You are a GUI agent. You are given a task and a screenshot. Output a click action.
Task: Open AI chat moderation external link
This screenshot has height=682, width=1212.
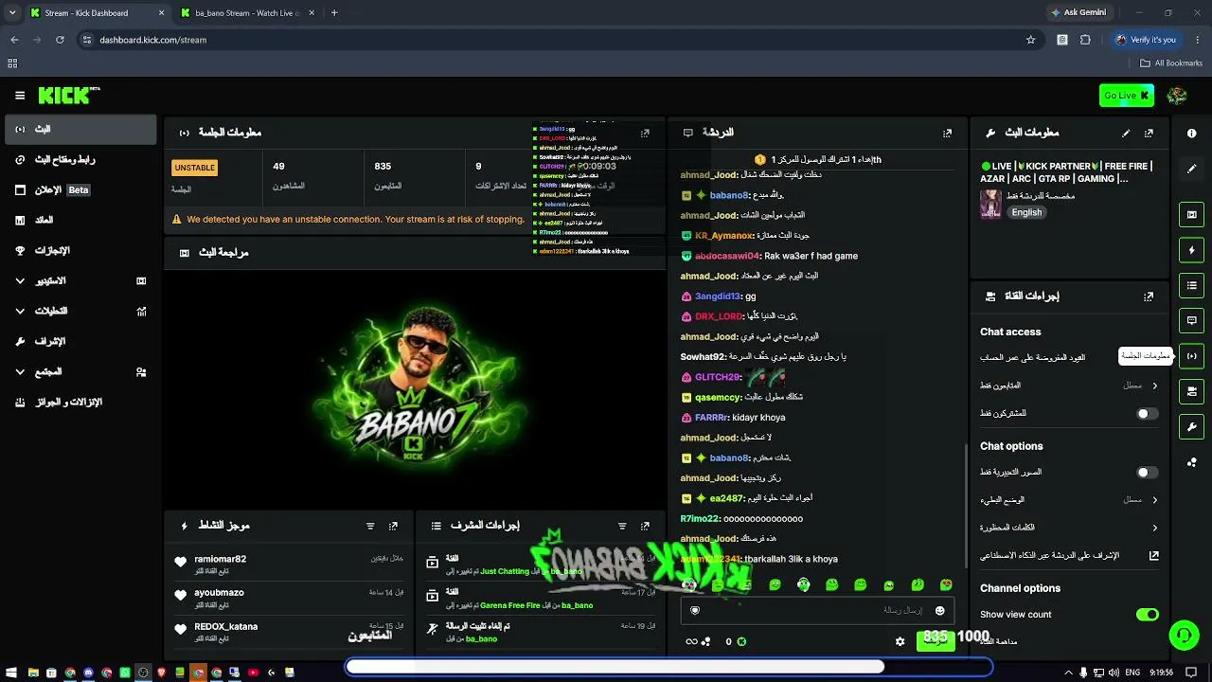(1153, 556)
